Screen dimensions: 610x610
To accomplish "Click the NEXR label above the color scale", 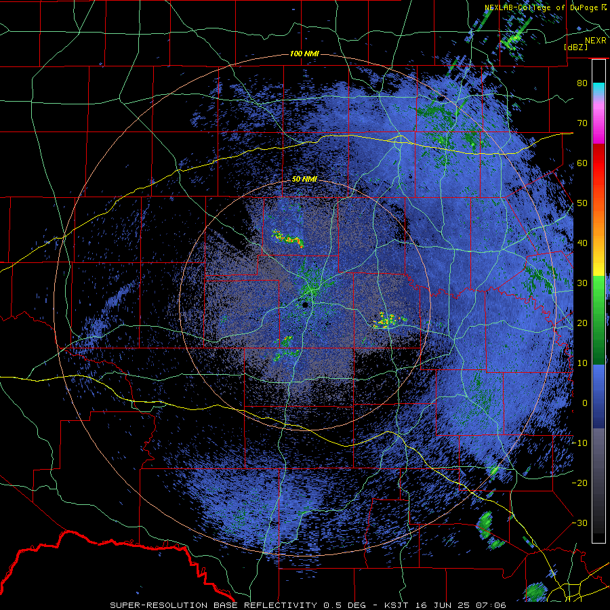I will [x=595, y=41].
